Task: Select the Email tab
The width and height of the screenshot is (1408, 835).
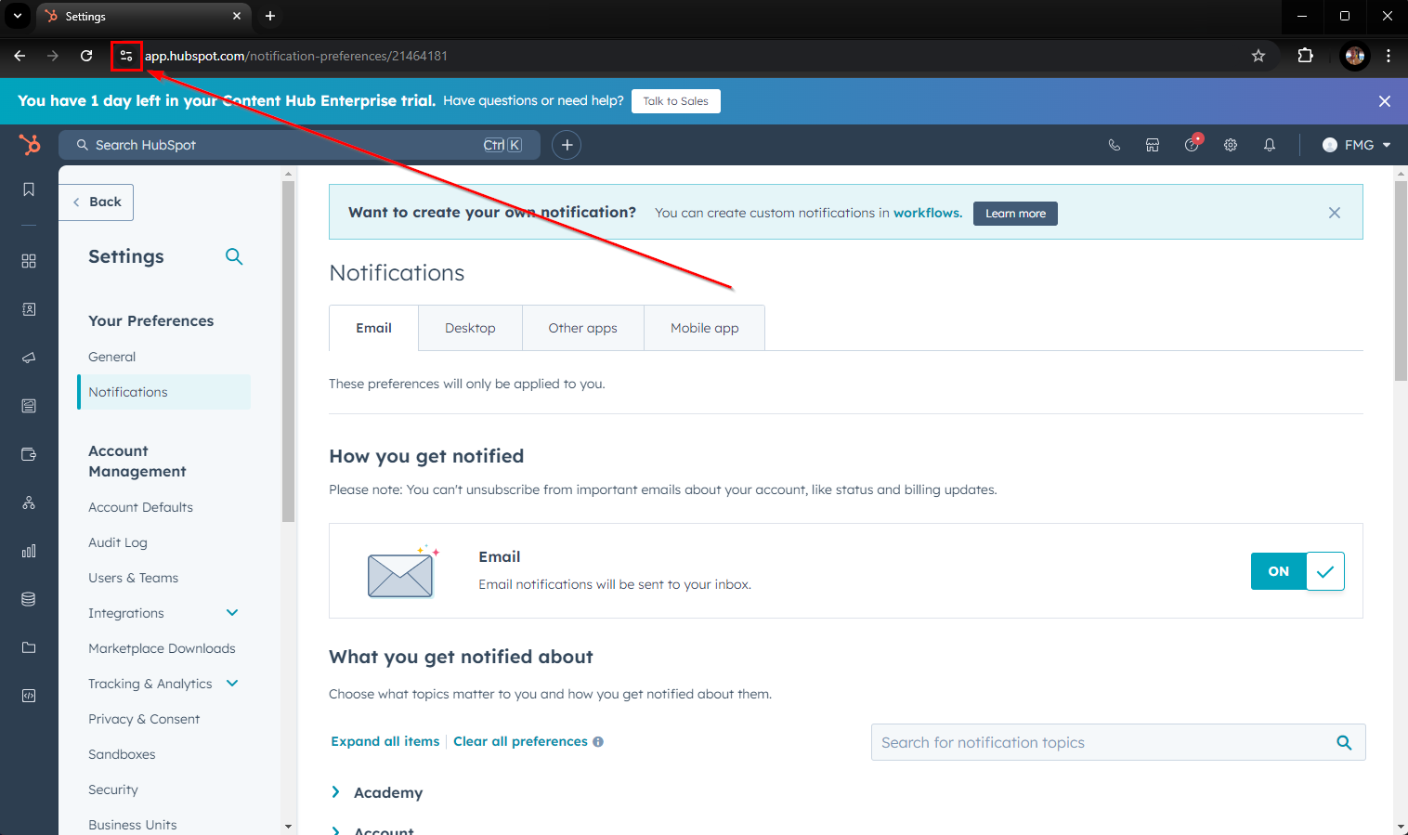Action: (374, 328)
